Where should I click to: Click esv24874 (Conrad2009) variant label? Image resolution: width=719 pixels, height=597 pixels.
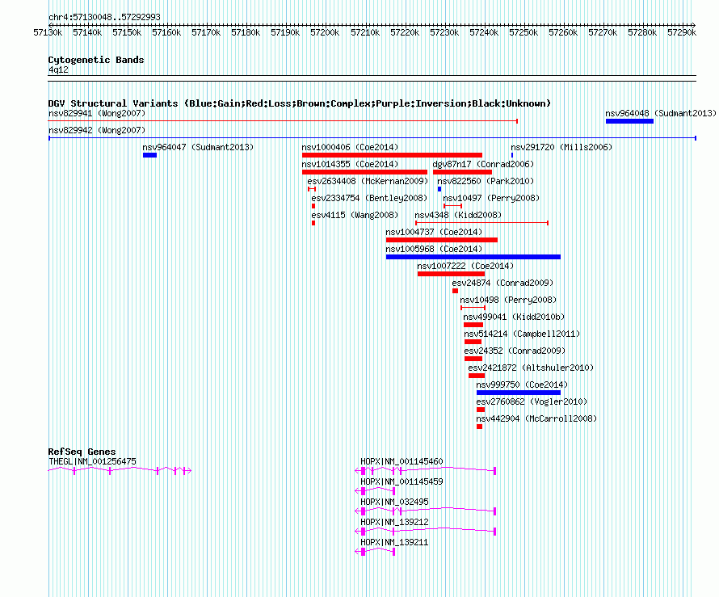[x=502, y=283]
